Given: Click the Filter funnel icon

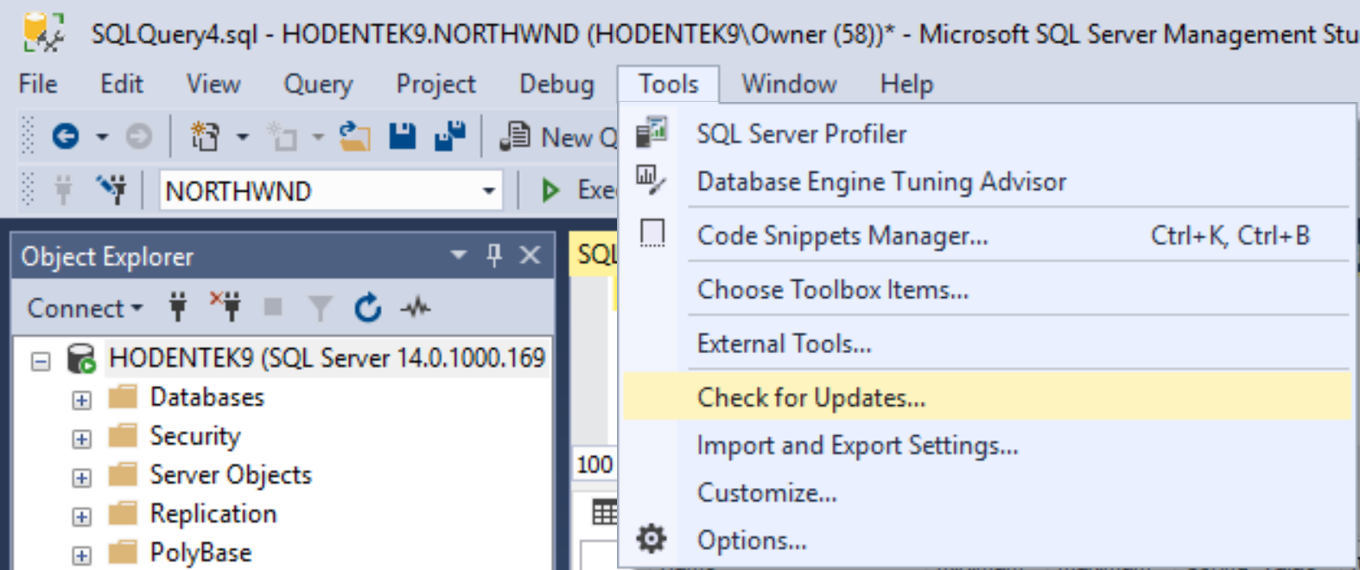Looking at the screenshot, I should click(321, 307).
